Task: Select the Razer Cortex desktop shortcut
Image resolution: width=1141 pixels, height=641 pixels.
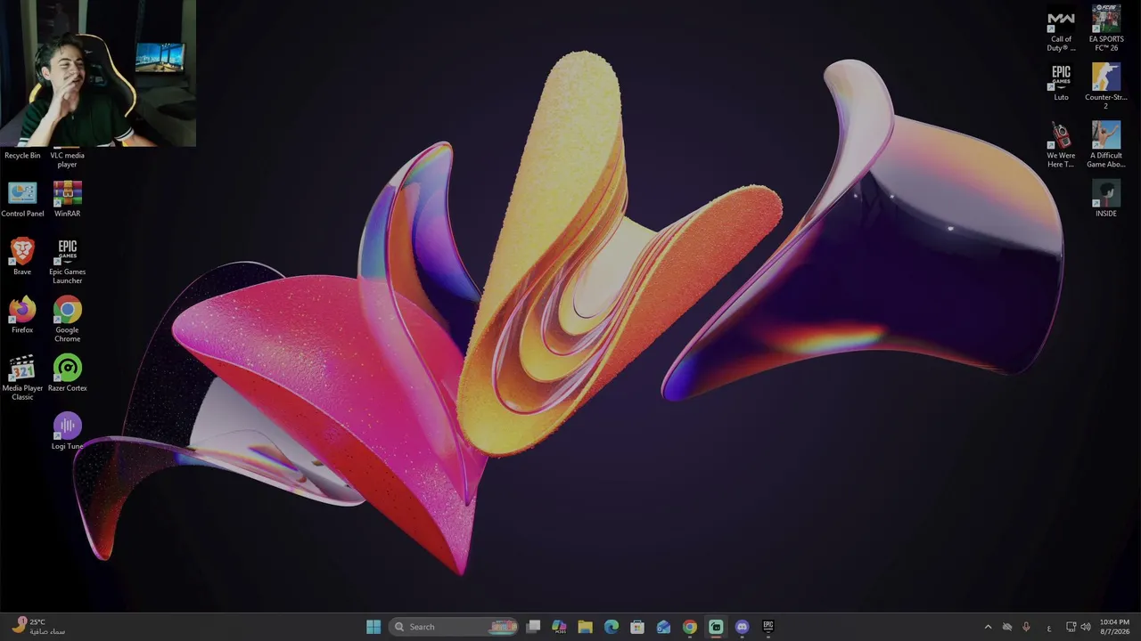Action: click(x=67, y=374)
